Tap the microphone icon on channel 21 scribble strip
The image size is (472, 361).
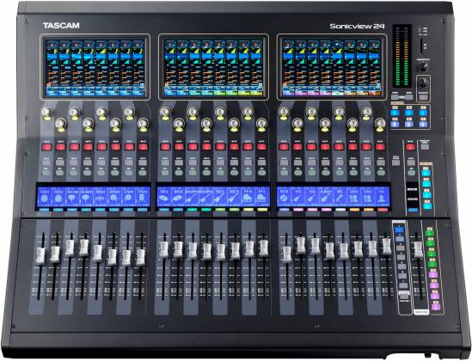340,199
